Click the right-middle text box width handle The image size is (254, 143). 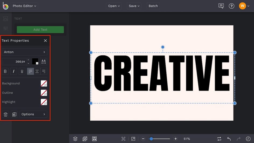click(235, 78)
